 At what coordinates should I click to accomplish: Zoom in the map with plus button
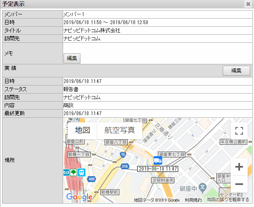click(239, 167)
